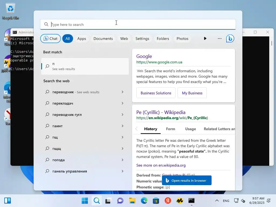Click the scroll filters right arrow
276x207 pixels.
(205, 39)
